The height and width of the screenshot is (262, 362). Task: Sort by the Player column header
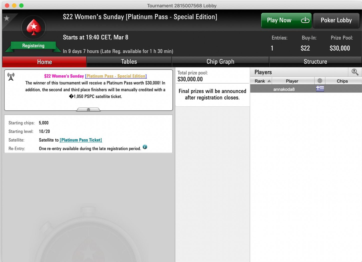pos(293,81)
